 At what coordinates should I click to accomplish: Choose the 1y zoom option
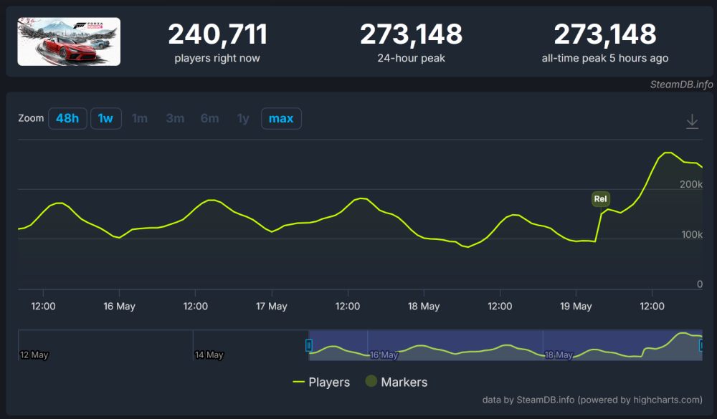(243, 118)
